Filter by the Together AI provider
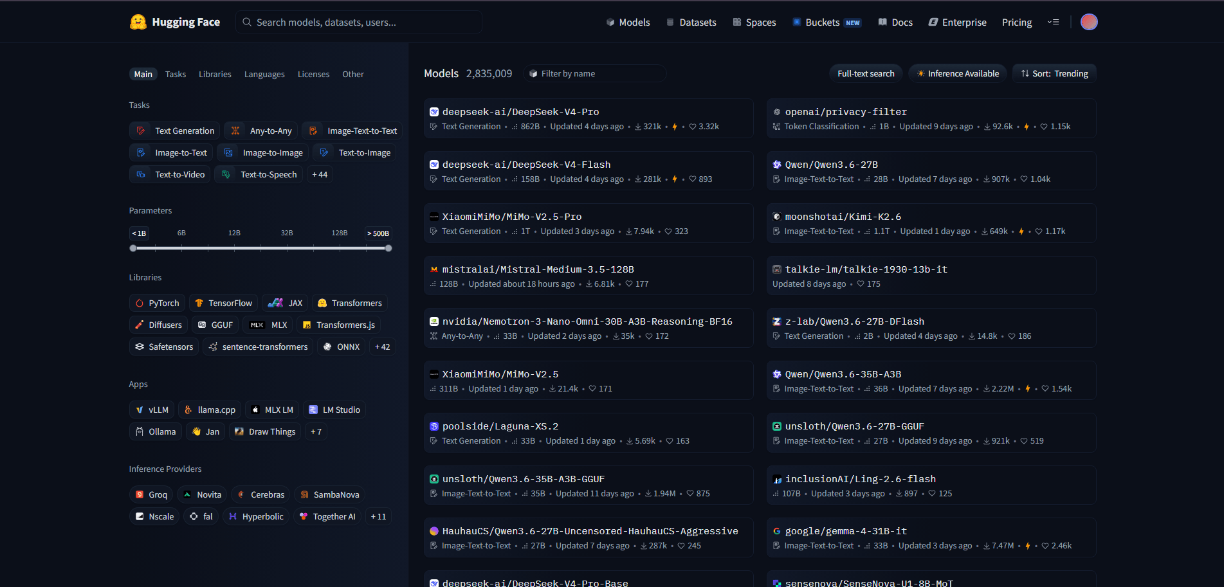 click(327, 516)
